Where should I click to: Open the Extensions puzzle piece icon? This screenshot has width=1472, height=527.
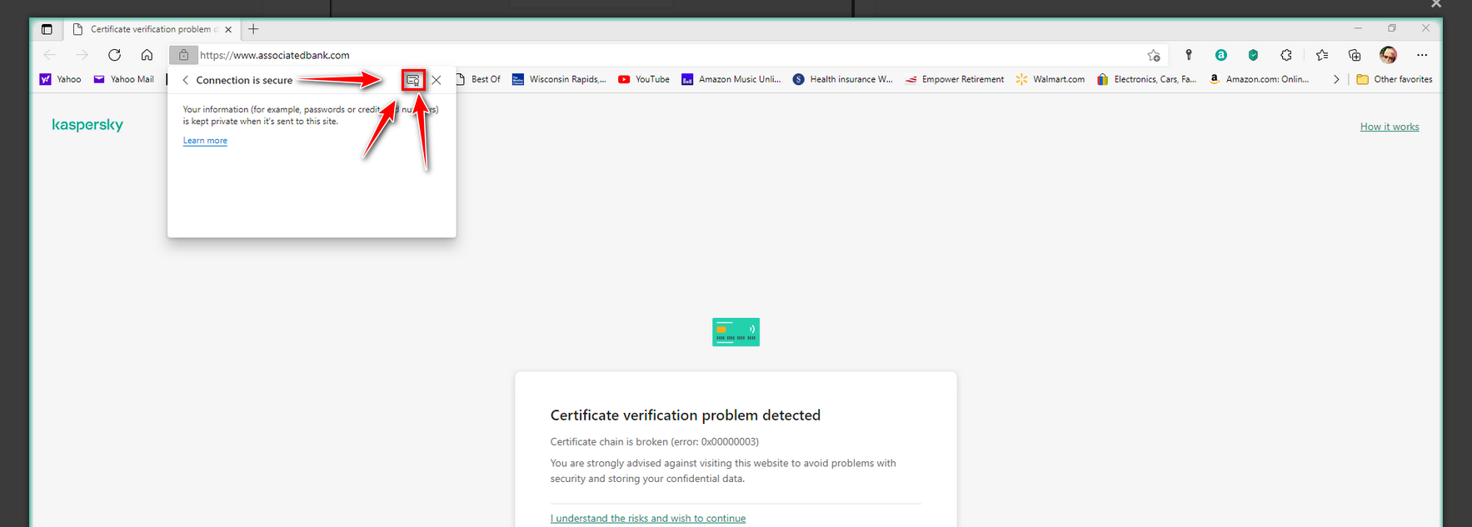pos(1286,55)
